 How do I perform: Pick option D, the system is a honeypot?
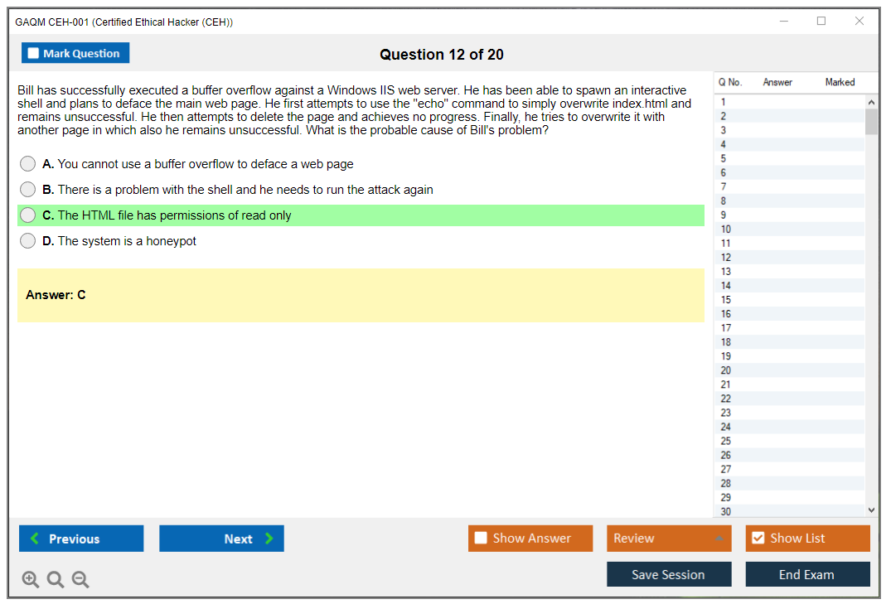click(28, 241)
